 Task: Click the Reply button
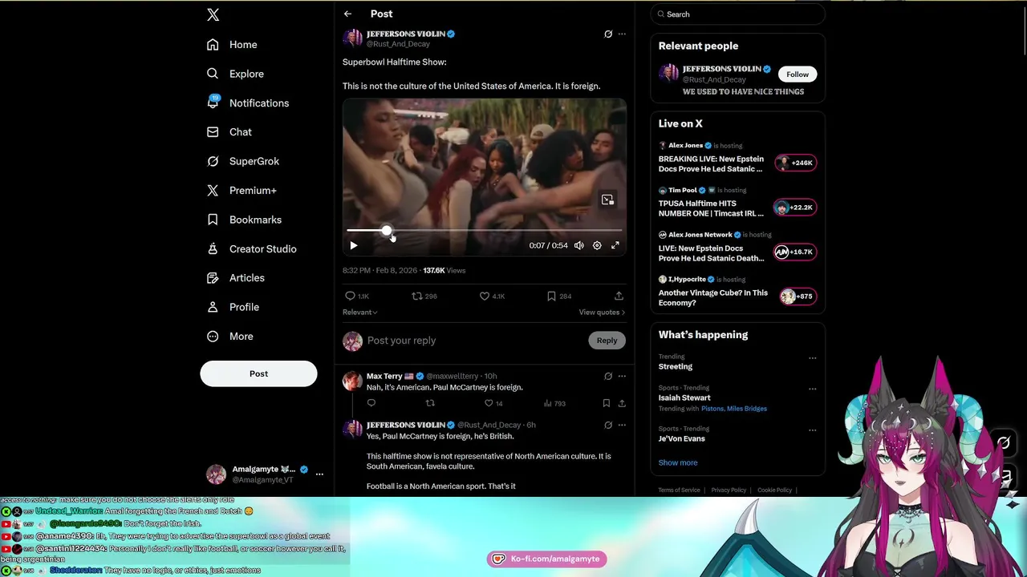click(x=607, y=341)
